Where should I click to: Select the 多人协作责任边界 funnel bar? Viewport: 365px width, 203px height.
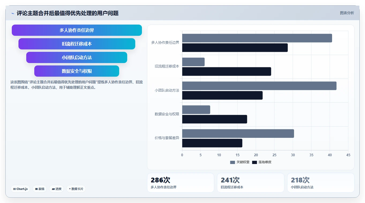pyautogui.click(x=77, y=30)
